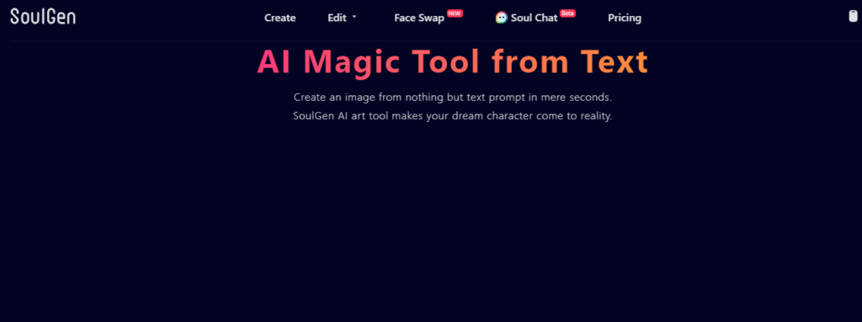The image size is (862, 322).
Task: Expand the Edit dropdown arrow
Action: point(354,17)
